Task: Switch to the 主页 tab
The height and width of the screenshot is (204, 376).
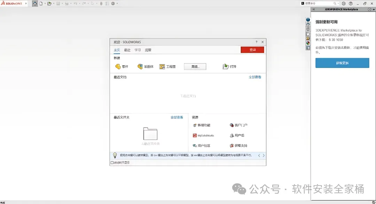Action: pos(117,50)
